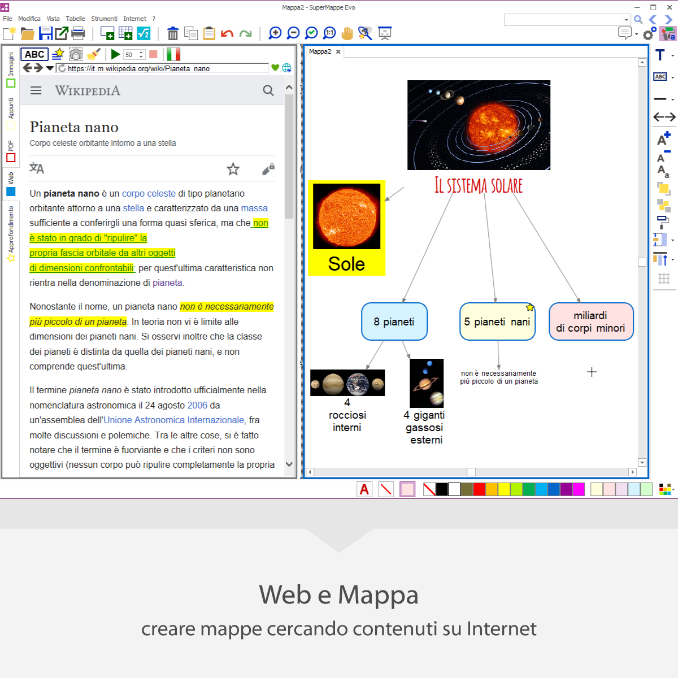Open a file with the folder icon
678x678 pixels.
(27, 33)
